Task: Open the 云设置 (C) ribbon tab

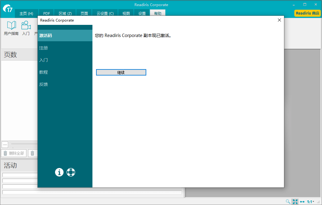Action: [x=105, y=13]
